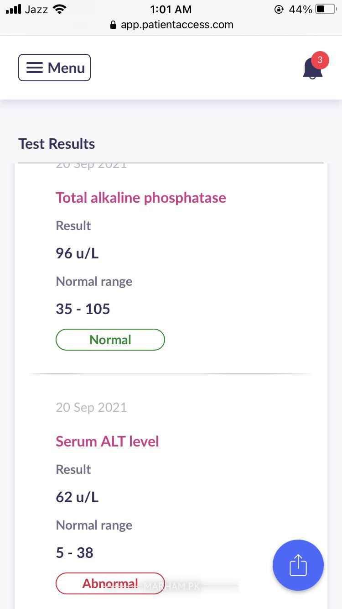Open the Serum ALT level result
The width and height of the screenshot is (342, 609).
coord(107,441)
